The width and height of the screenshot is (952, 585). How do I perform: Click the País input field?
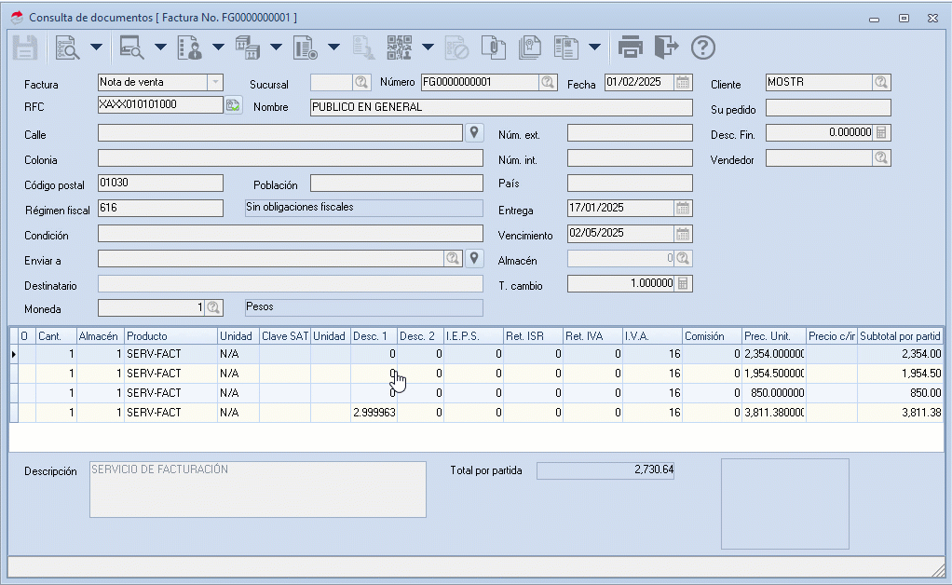click(x=630, y=184)
